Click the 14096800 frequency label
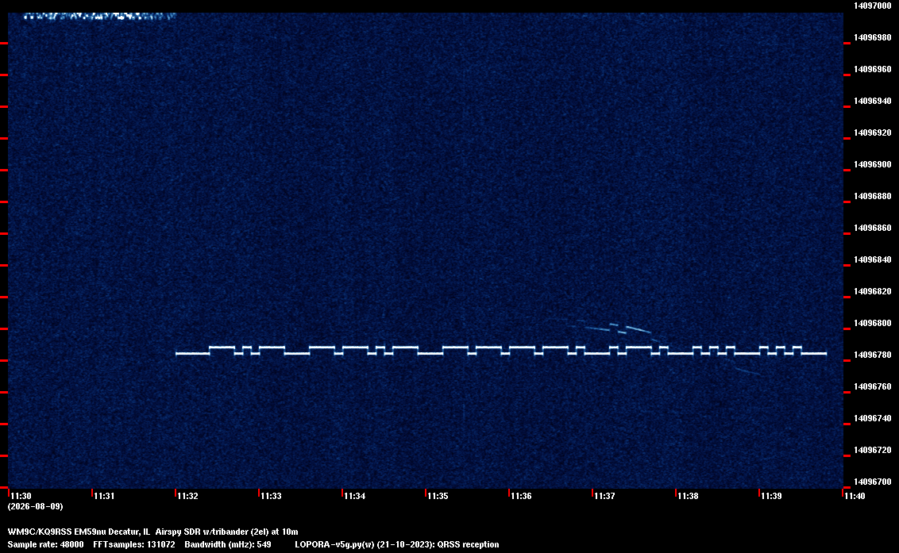Image resolution: width=899 pixels, height=553 pixels. [873, 323]
